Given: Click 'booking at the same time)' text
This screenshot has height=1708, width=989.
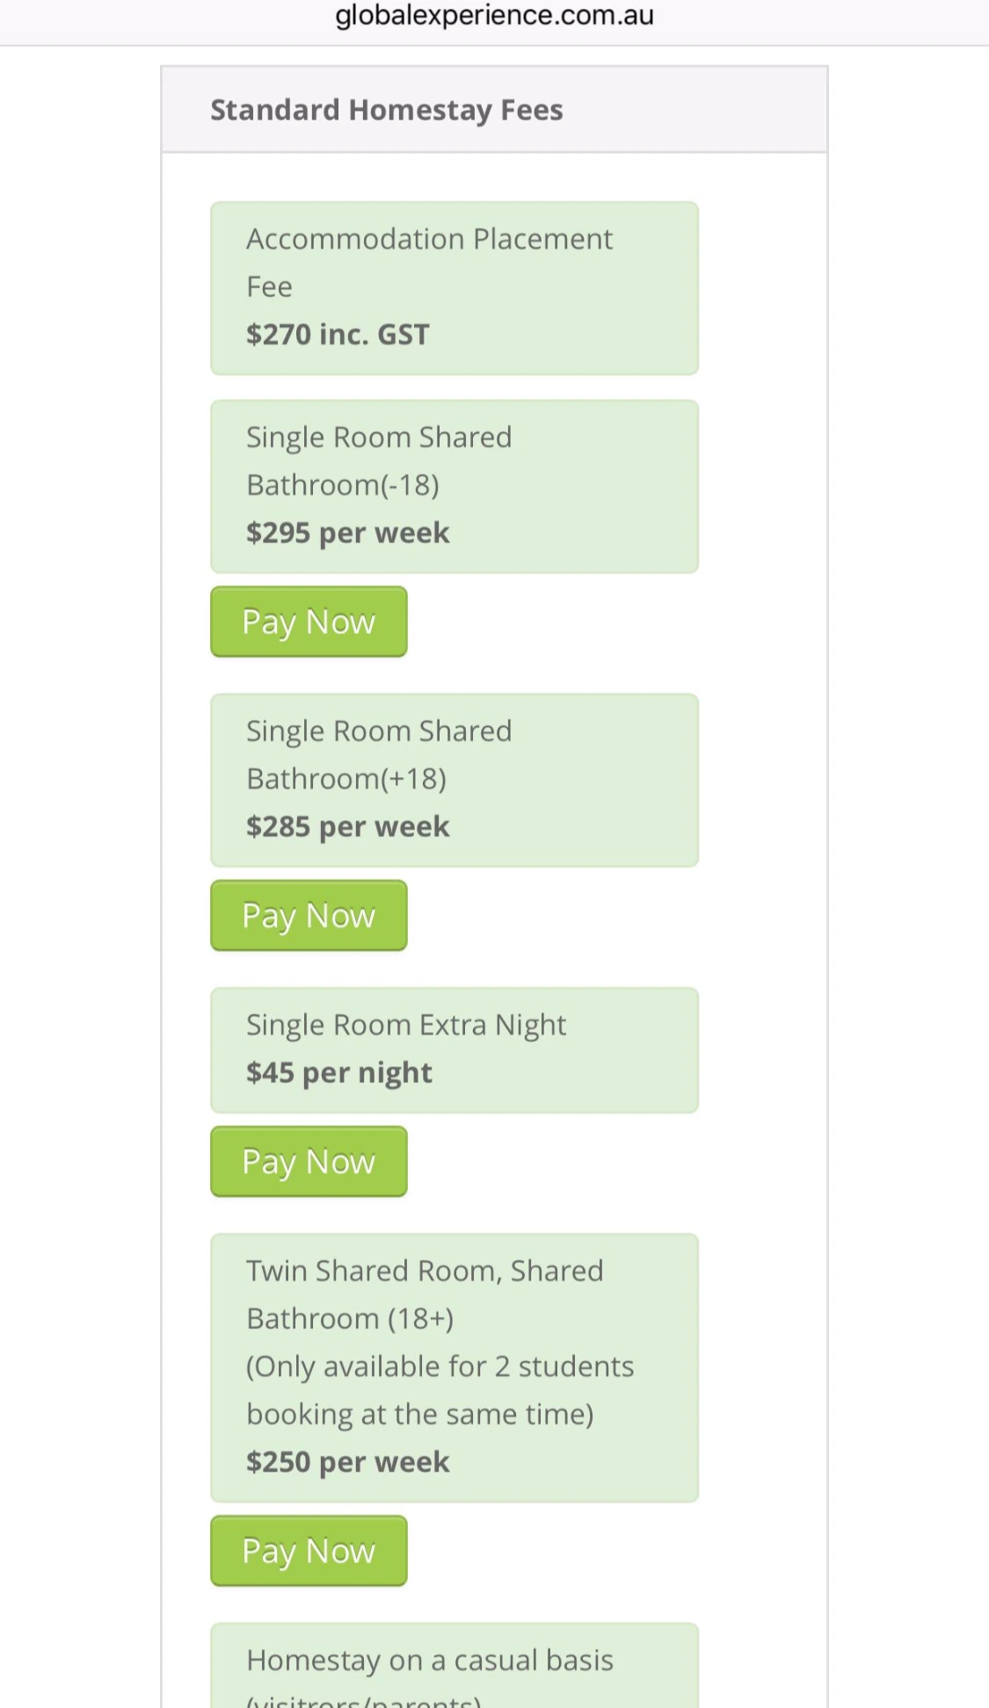Looking at the screenshot, I should point(419,1414).
